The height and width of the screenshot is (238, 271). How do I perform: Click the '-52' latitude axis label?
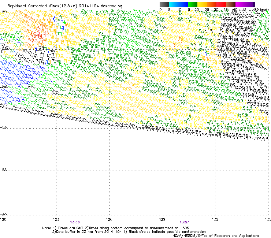point(3,49)
